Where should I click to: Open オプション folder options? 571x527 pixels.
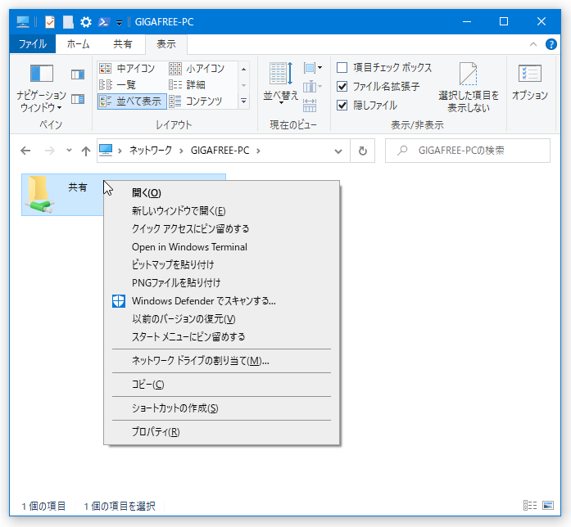pyautogui.click(x=530, y=83)
